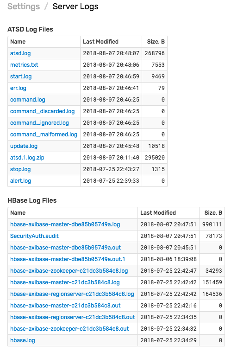Go back to Settings breadcrumb
231x352 pixels.
click(x=24, y=7)
